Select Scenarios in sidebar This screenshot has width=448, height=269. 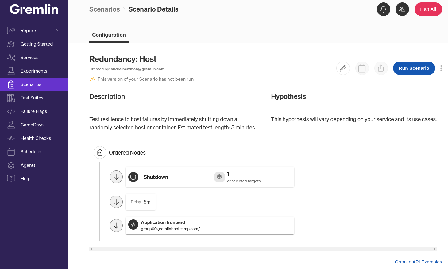(34, 84)
